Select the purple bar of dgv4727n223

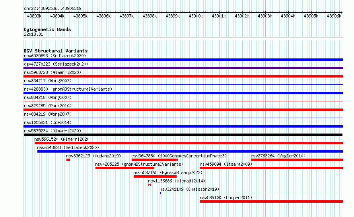pos(183,68)
